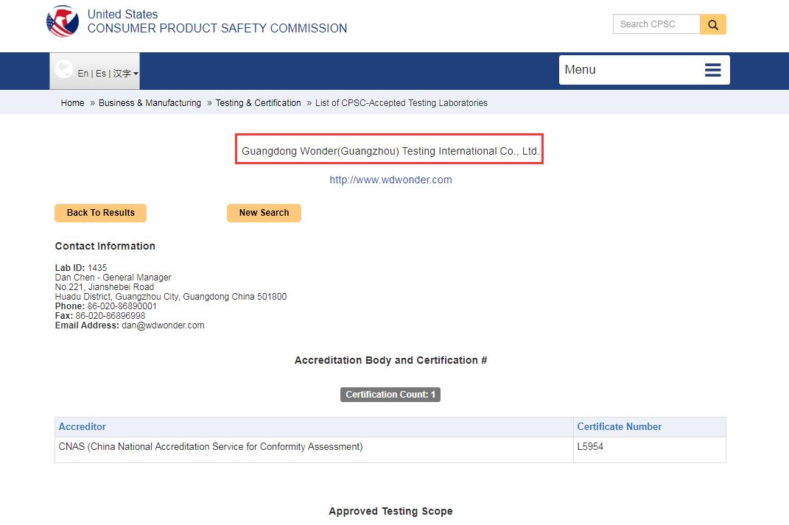789x525 pixels.
Task: Switch language to Chinese characters
Action: (122, 74)
